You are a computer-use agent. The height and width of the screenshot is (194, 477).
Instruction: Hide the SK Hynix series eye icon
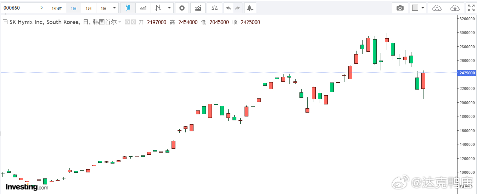(128, 22)
